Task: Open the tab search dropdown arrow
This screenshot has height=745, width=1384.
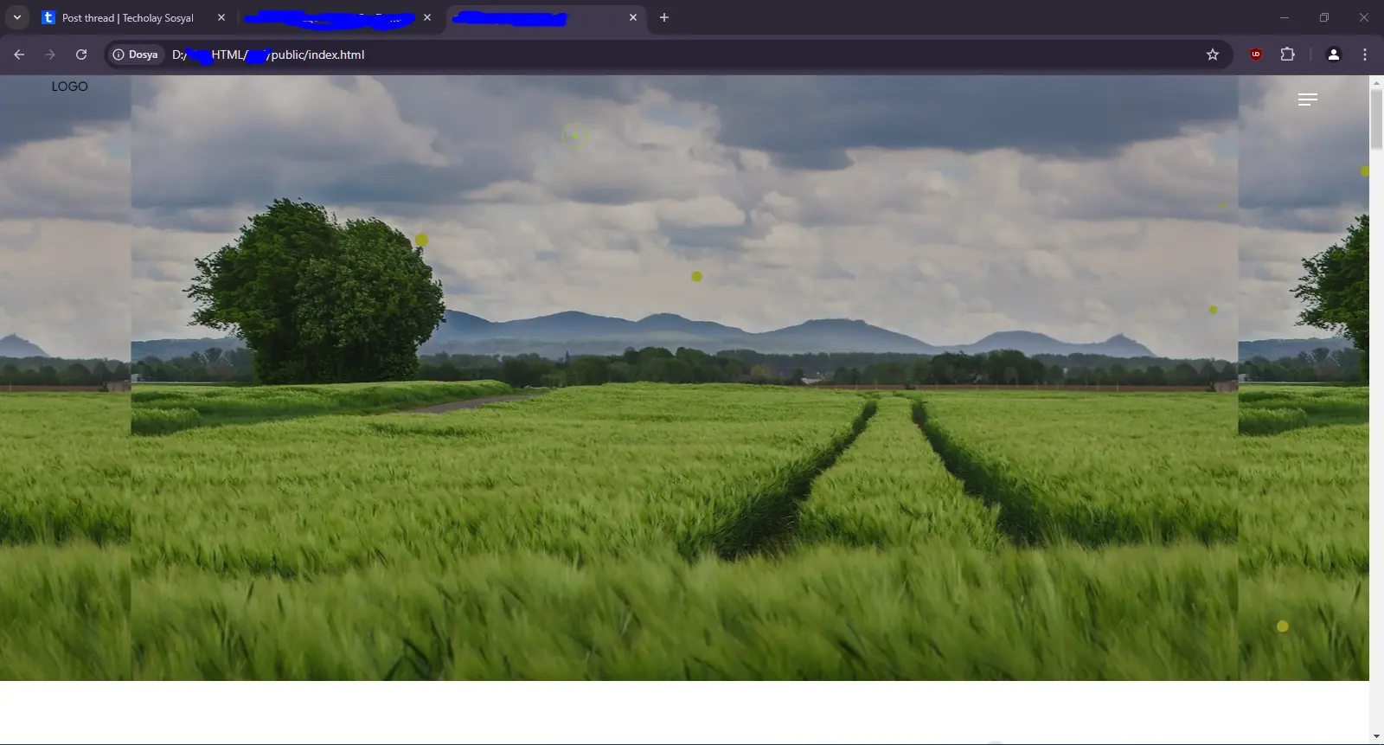Action: pos(16,17)
